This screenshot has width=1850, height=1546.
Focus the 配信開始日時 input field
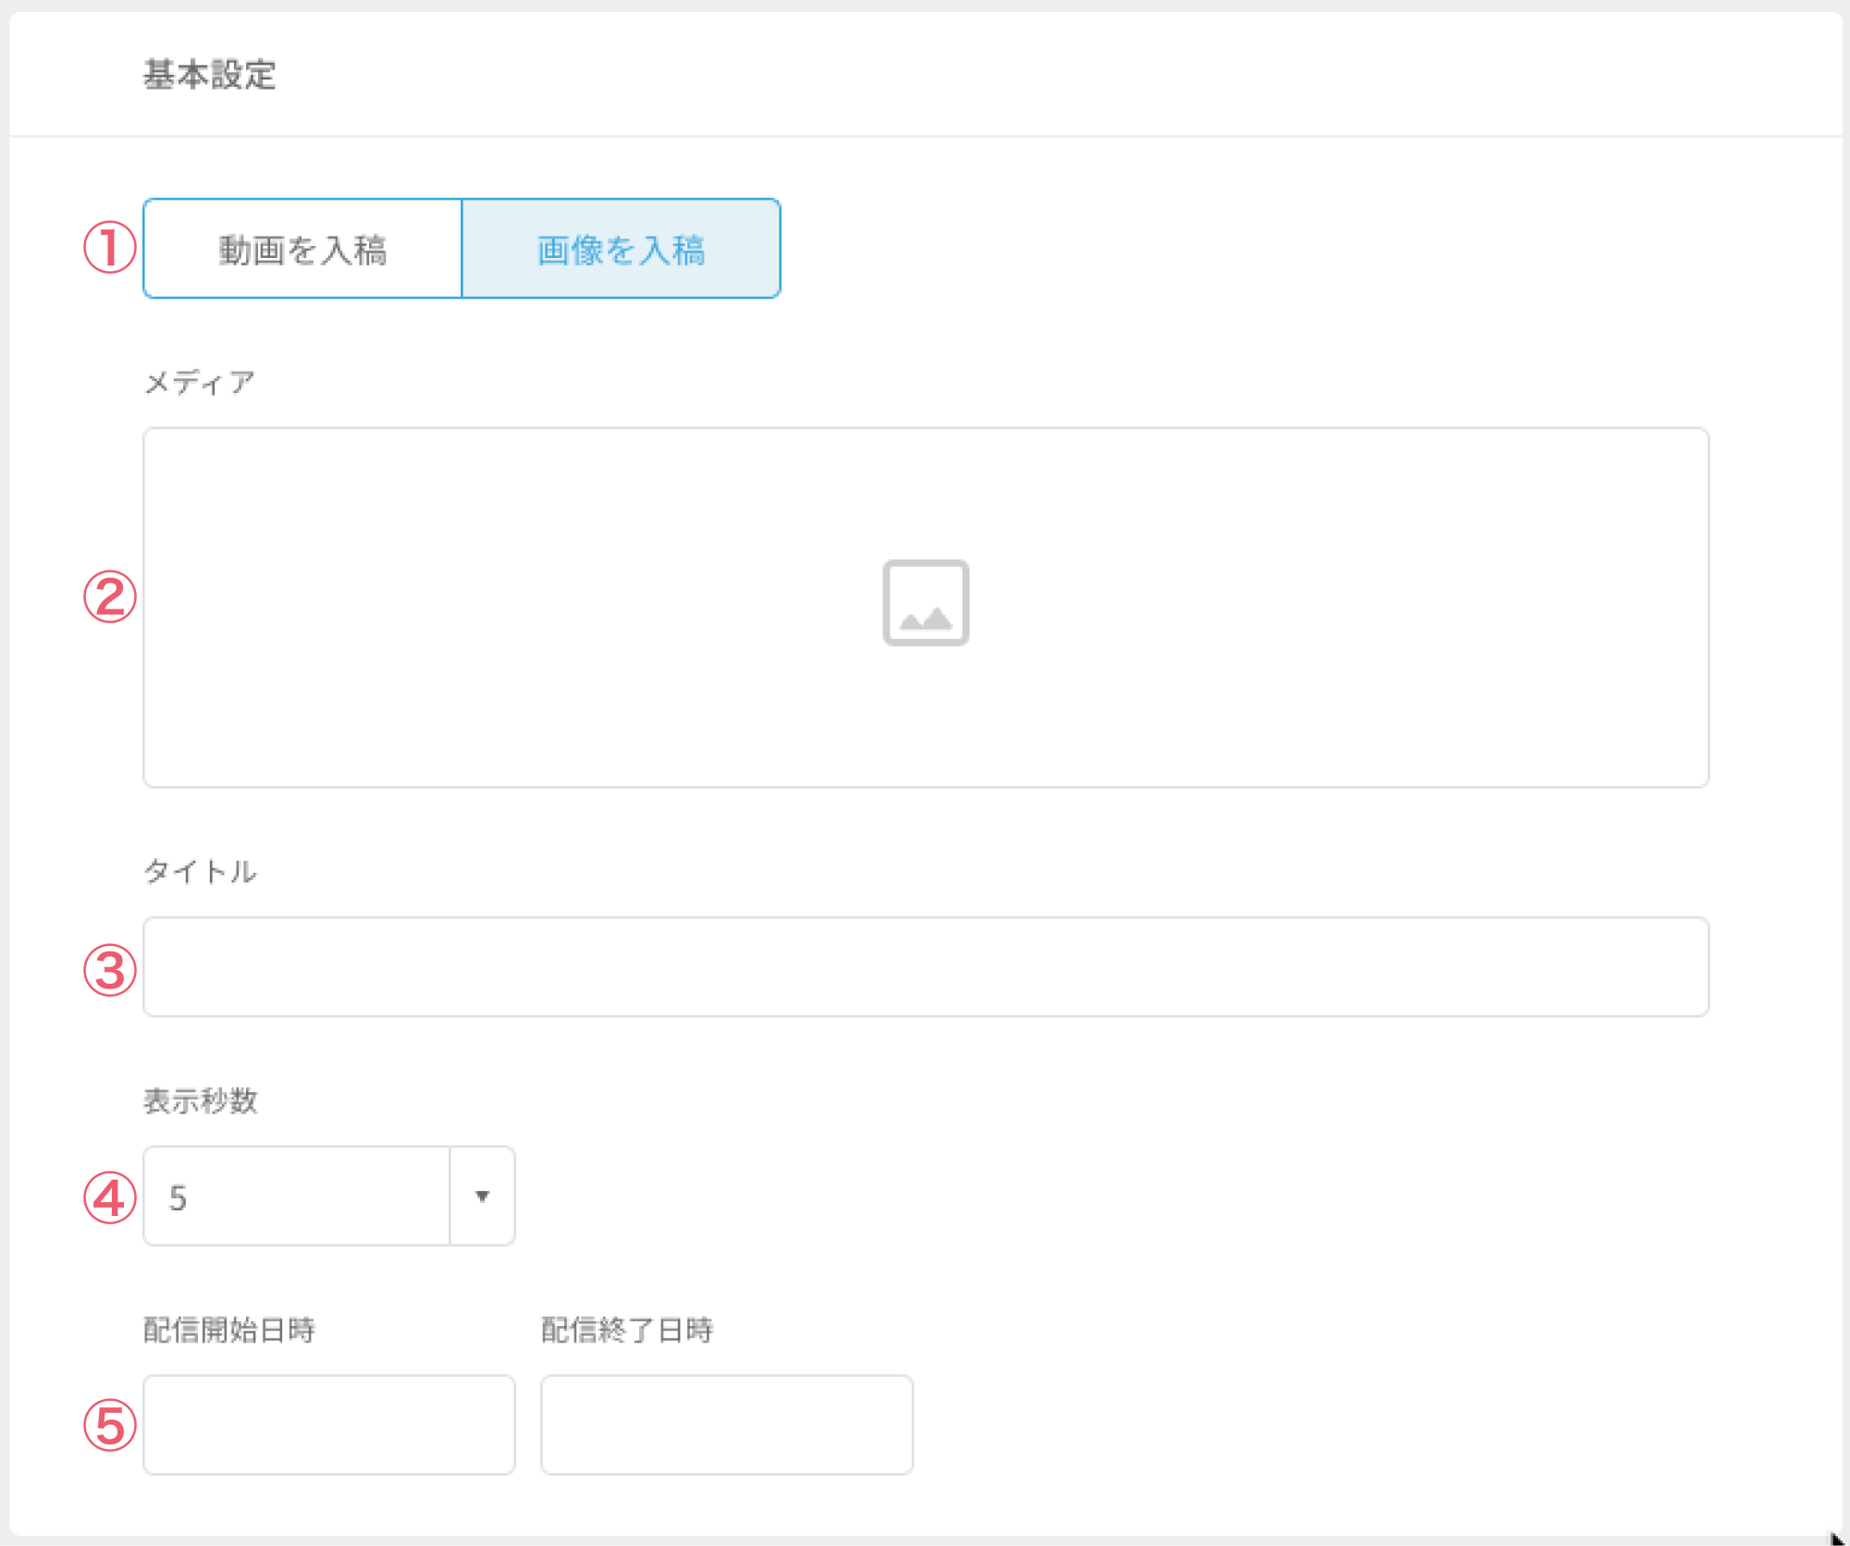329,1425
